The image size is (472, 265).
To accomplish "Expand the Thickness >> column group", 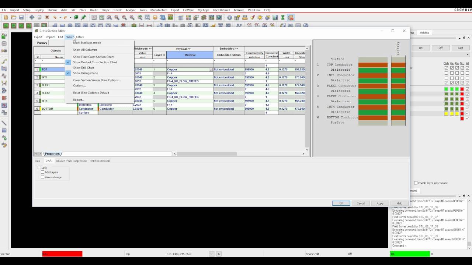I will (143, 49).
